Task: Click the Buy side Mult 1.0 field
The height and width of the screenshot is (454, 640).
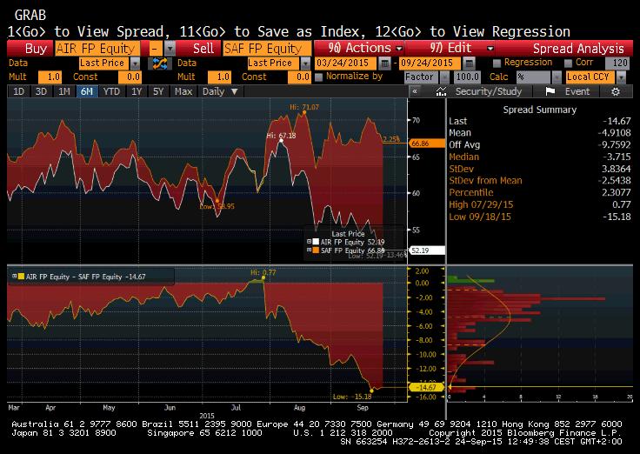Action: click(50, 77)
